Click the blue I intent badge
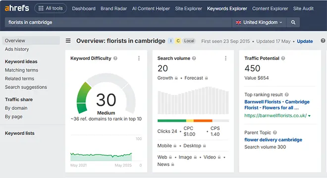The height and width of the screenshot is (178, 327). pos(170,41)
